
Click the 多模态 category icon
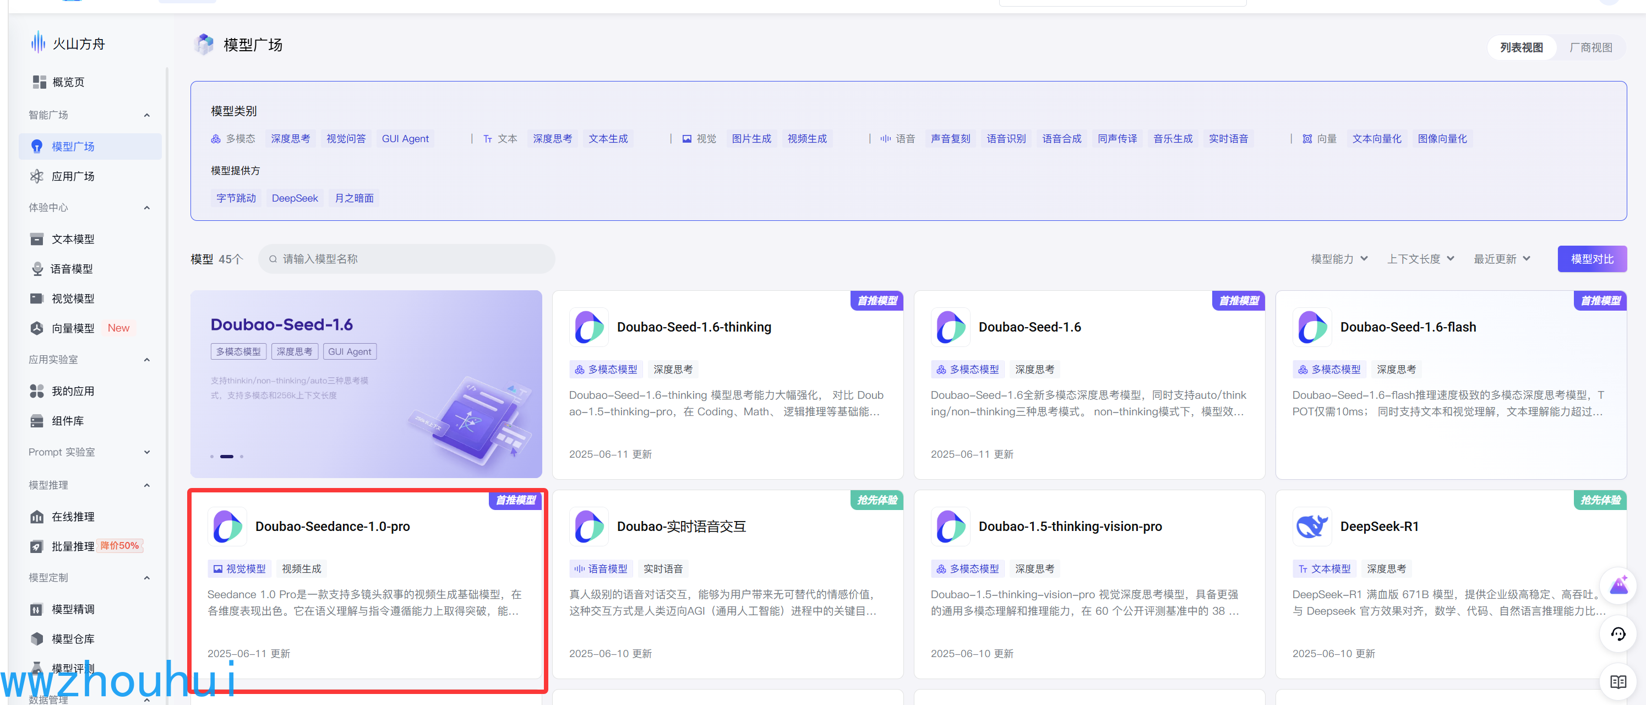pyautogui.click(x=216, y=139)
